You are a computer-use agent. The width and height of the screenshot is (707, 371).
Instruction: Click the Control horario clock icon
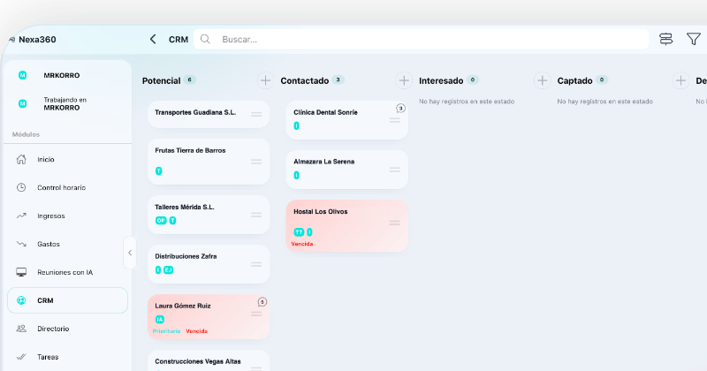21,187
